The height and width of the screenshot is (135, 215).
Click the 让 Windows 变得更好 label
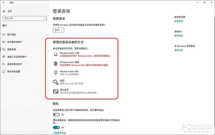click(x=185, y=46)
